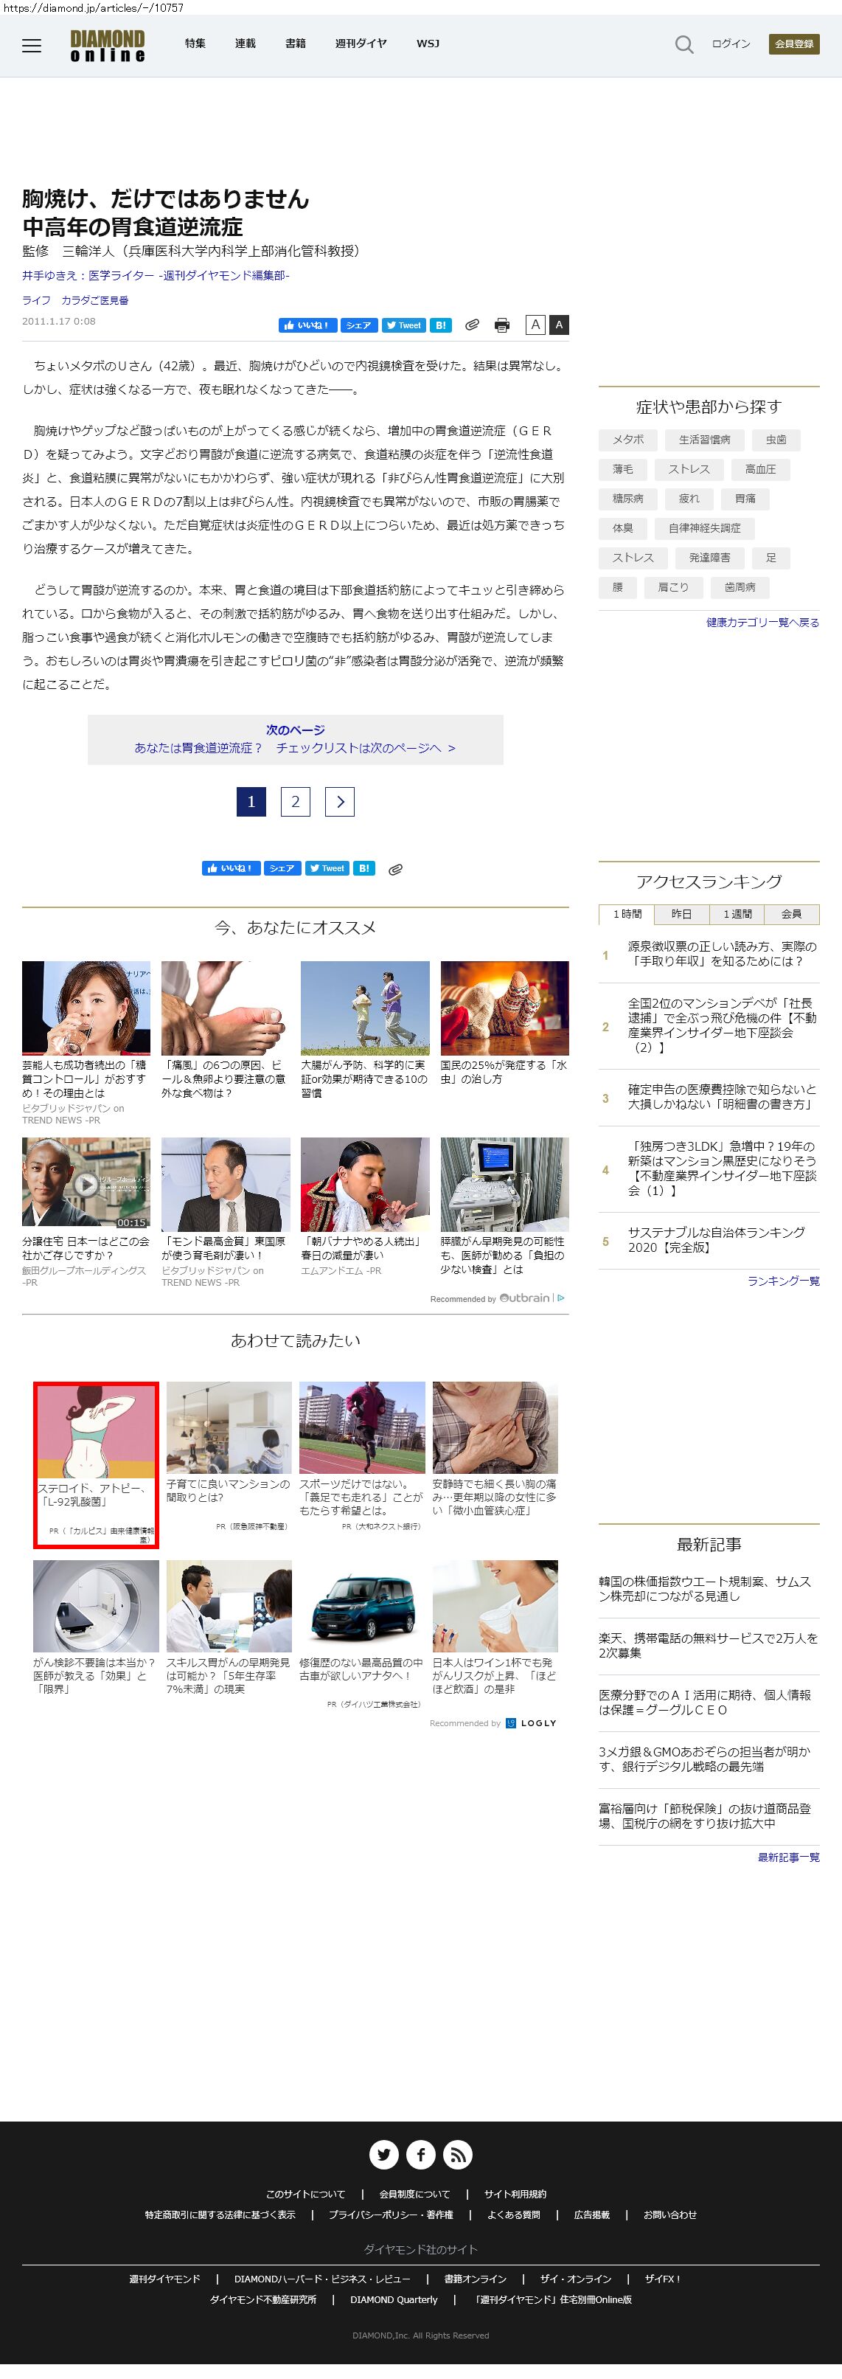This screenshot has height=2379, width=842.
Task: Open the Twitter icon in footer
Action: point(384,2155)
